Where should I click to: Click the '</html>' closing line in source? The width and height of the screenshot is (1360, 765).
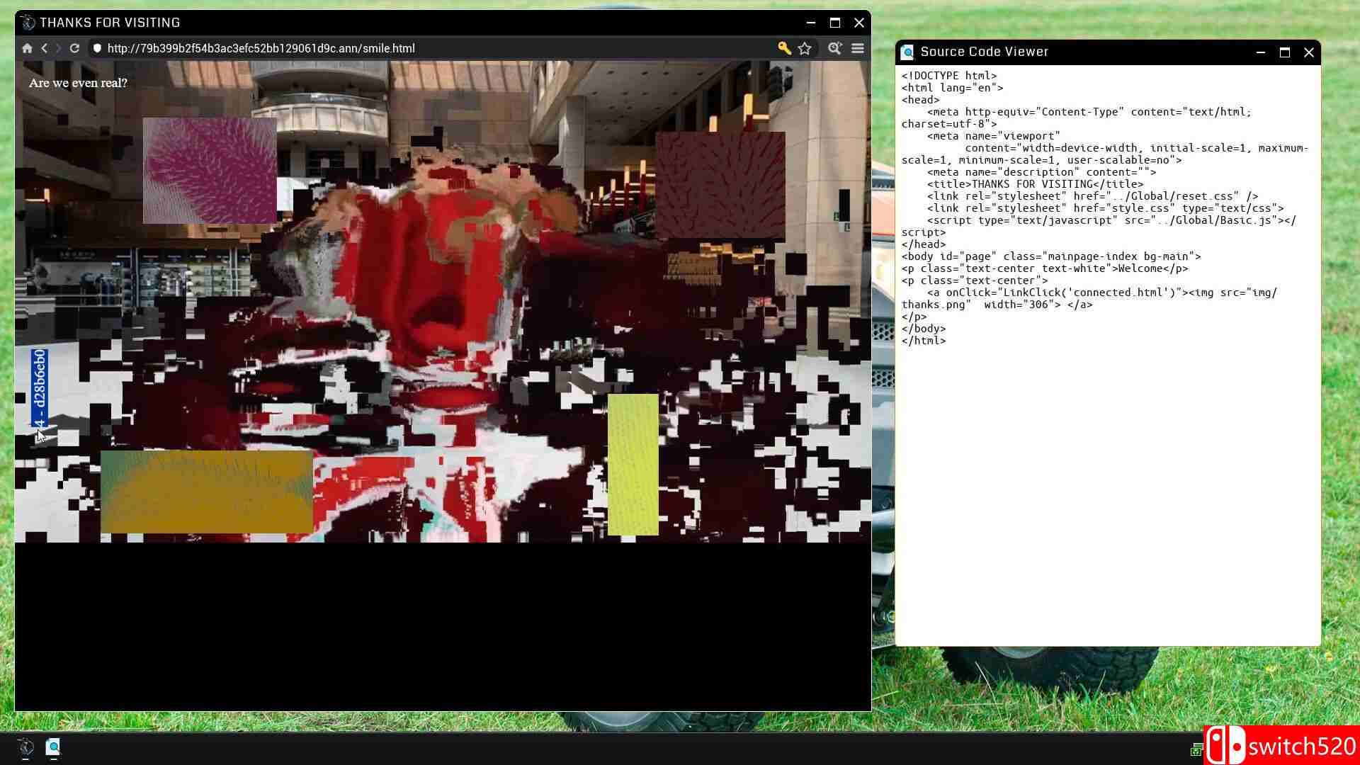[x=924, y=341]
